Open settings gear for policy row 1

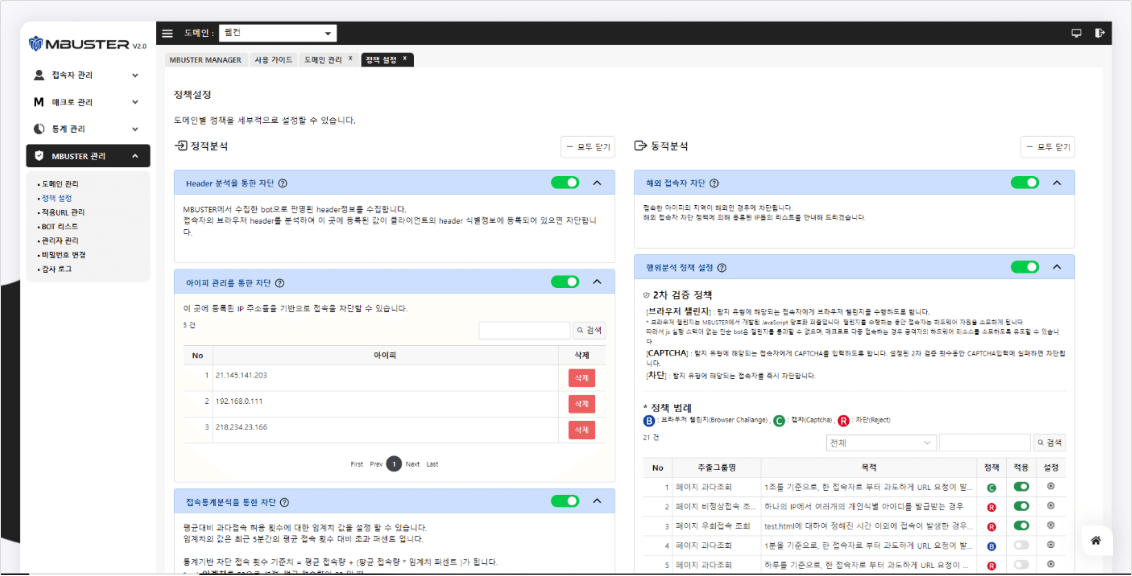pyautogui.click(x=1051, y=486)
